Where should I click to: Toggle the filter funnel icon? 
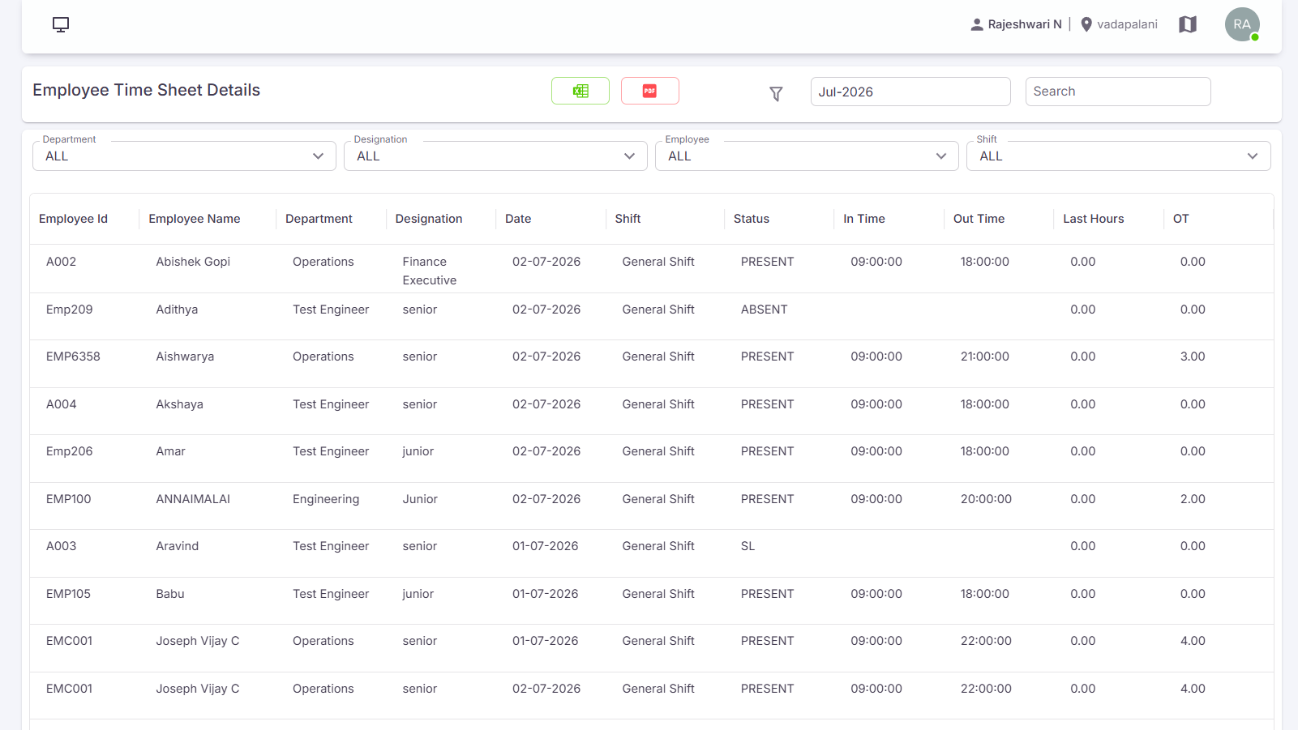pyautogui.click(x=776, y=94)
